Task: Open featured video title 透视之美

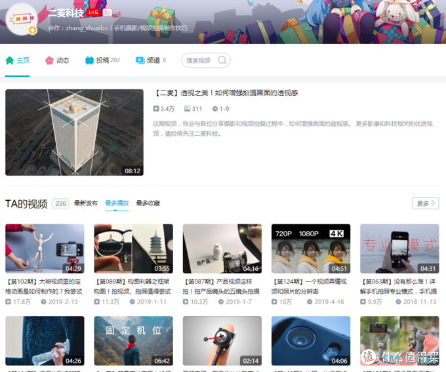Action: pyautogui.click(x=226, y=93)
